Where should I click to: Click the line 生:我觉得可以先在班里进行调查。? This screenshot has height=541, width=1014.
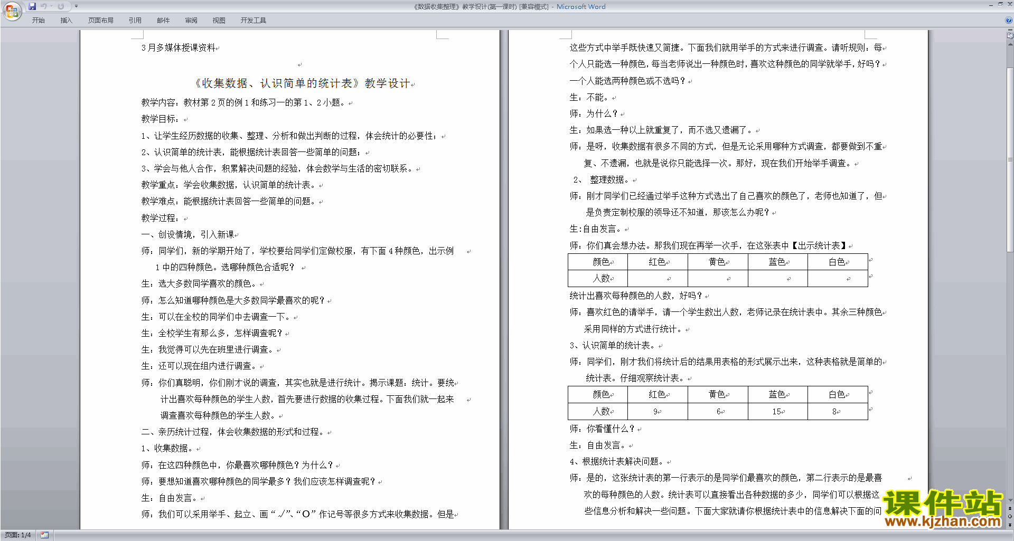click(x=208, y=349)
